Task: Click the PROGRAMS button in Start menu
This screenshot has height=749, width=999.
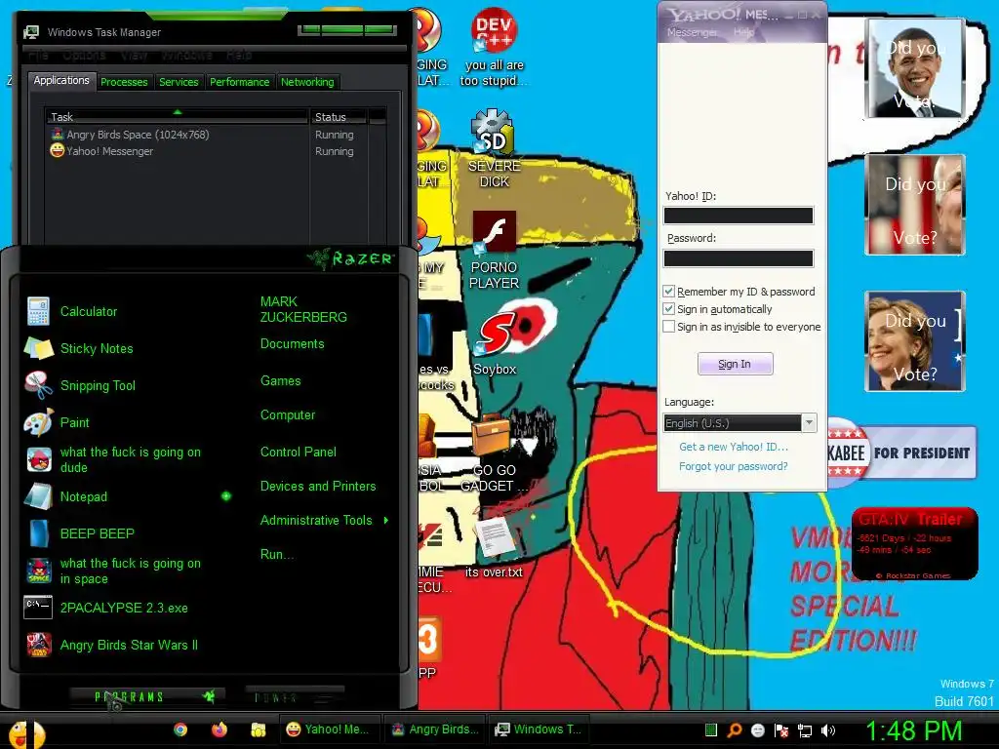Action: click(x=146, y=696)
